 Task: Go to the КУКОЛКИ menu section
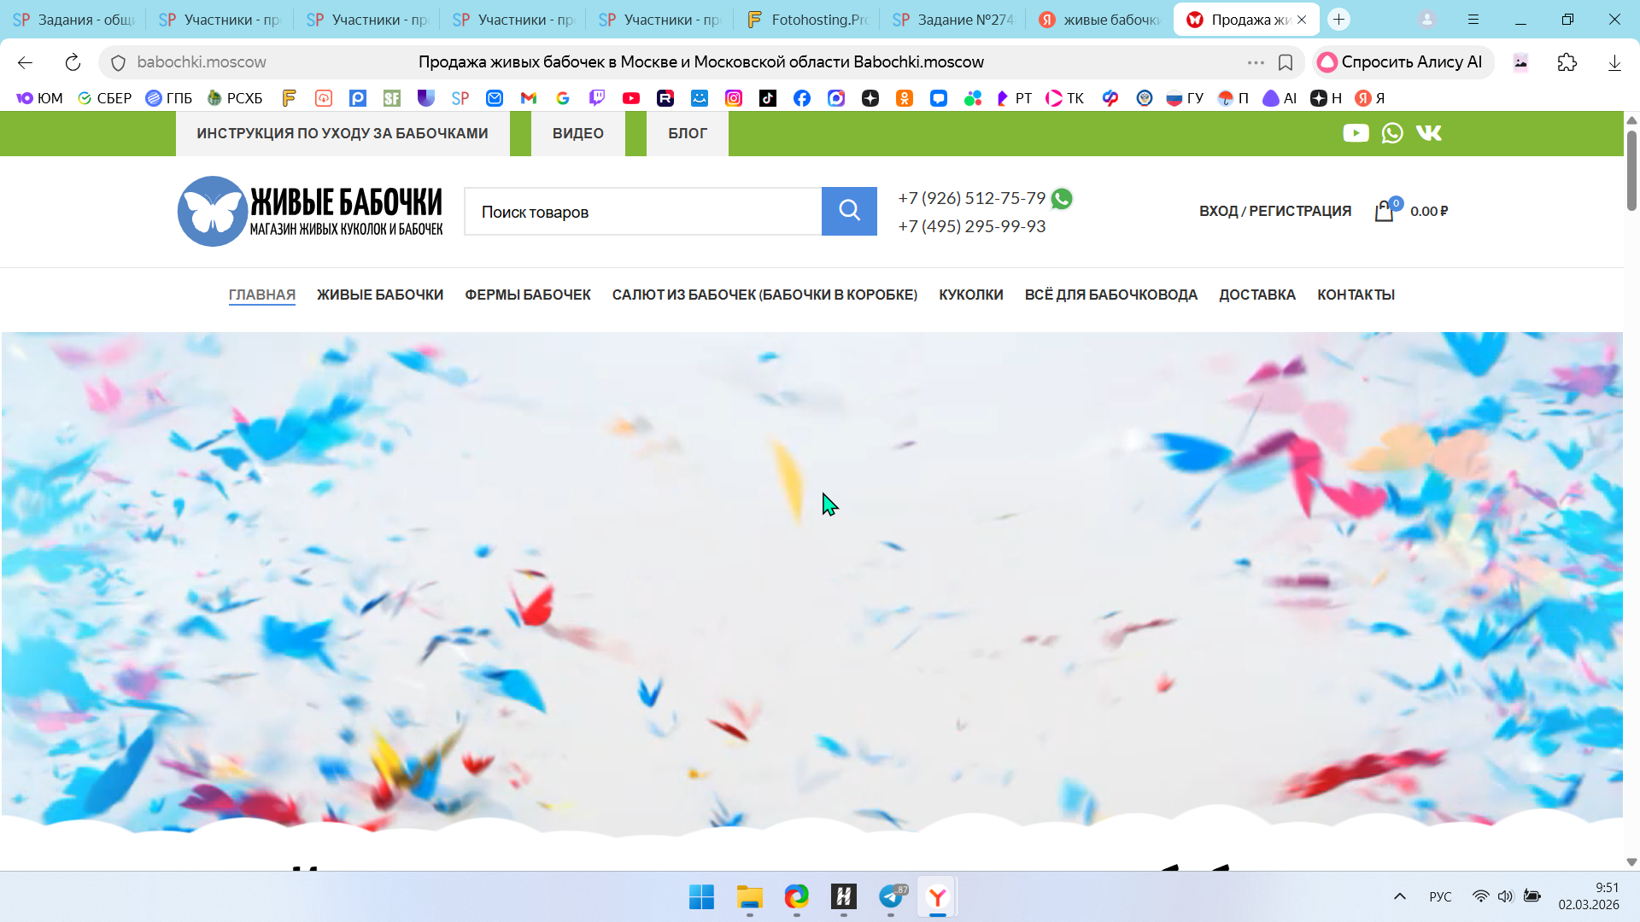coord(970,295)
